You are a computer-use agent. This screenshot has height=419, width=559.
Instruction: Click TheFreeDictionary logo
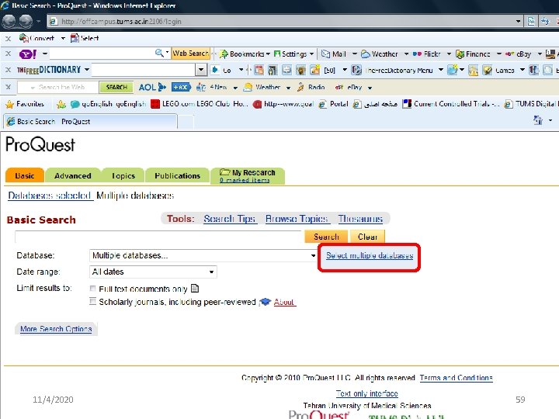click(49, 70)
